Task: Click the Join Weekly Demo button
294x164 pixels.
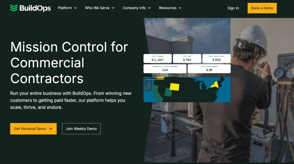Action: coord(81,129)
